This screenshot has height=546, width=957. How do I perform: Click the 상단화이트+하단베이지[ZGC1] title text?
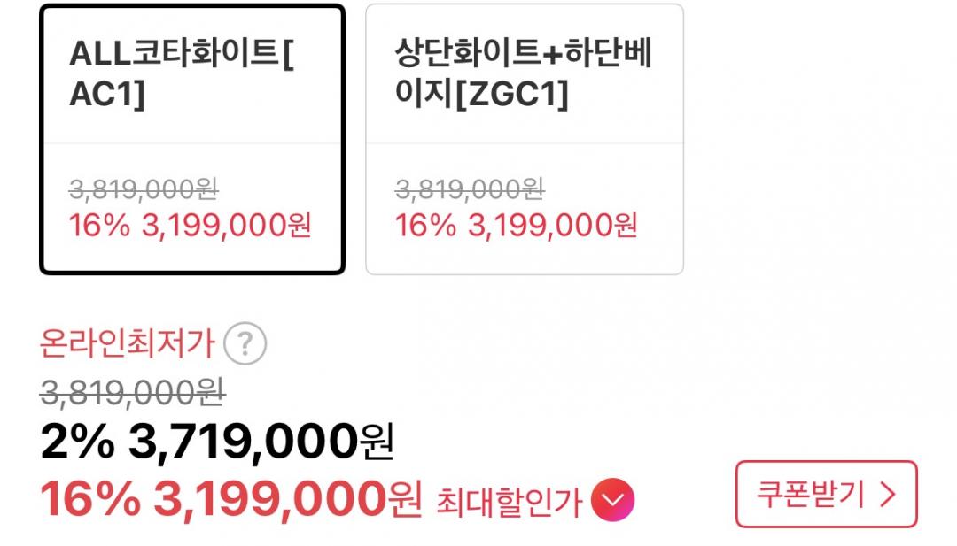pyautogui.click(x=523, y=74)
